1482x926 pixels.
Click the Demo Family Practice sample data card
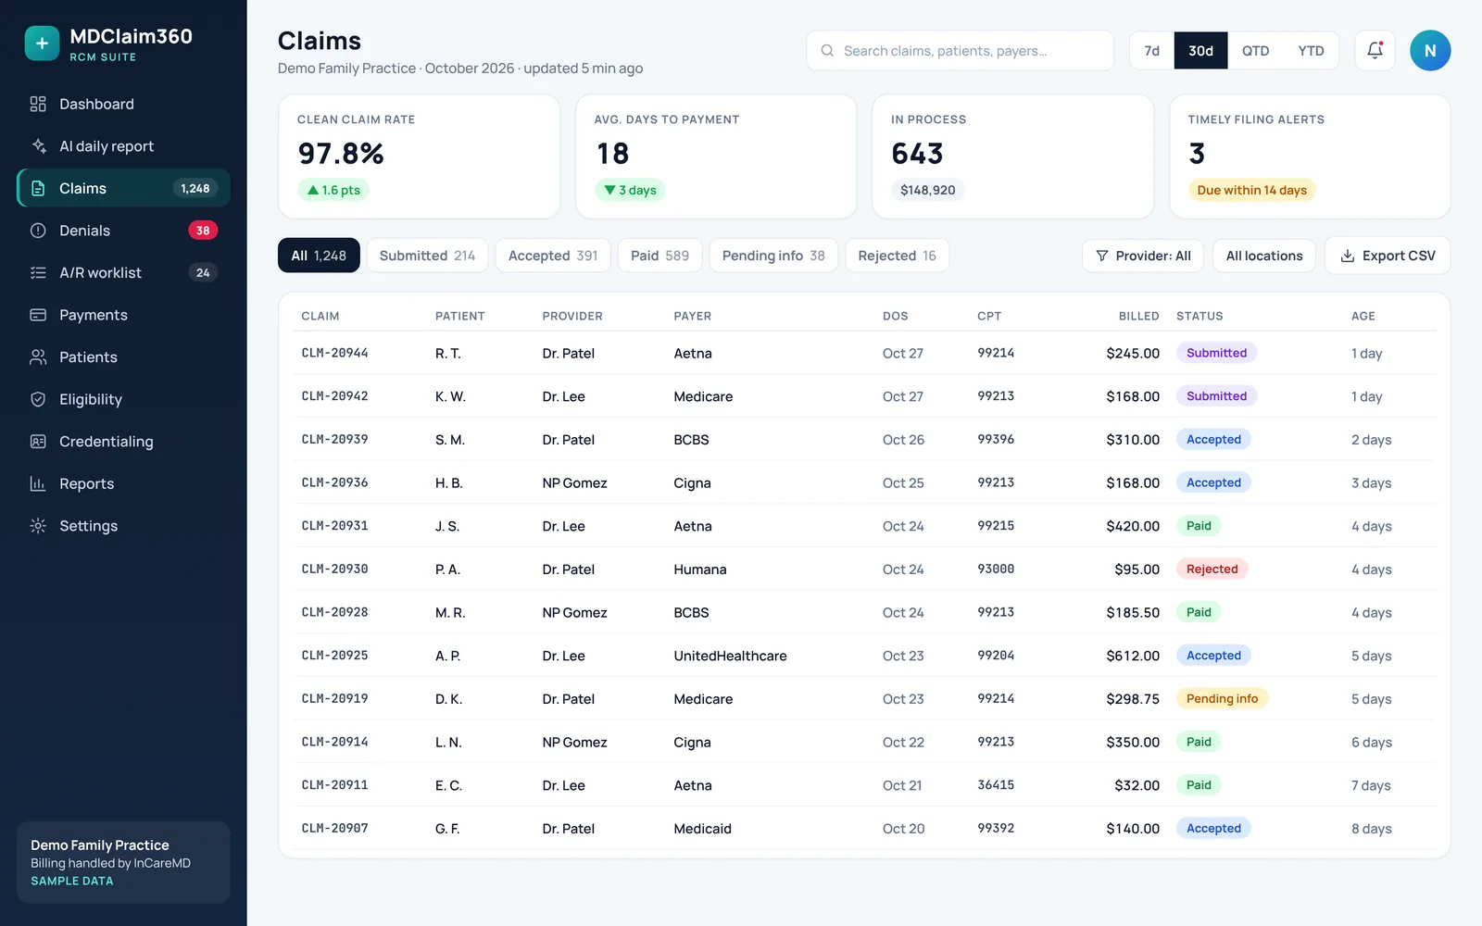click(x=123, y=862)
